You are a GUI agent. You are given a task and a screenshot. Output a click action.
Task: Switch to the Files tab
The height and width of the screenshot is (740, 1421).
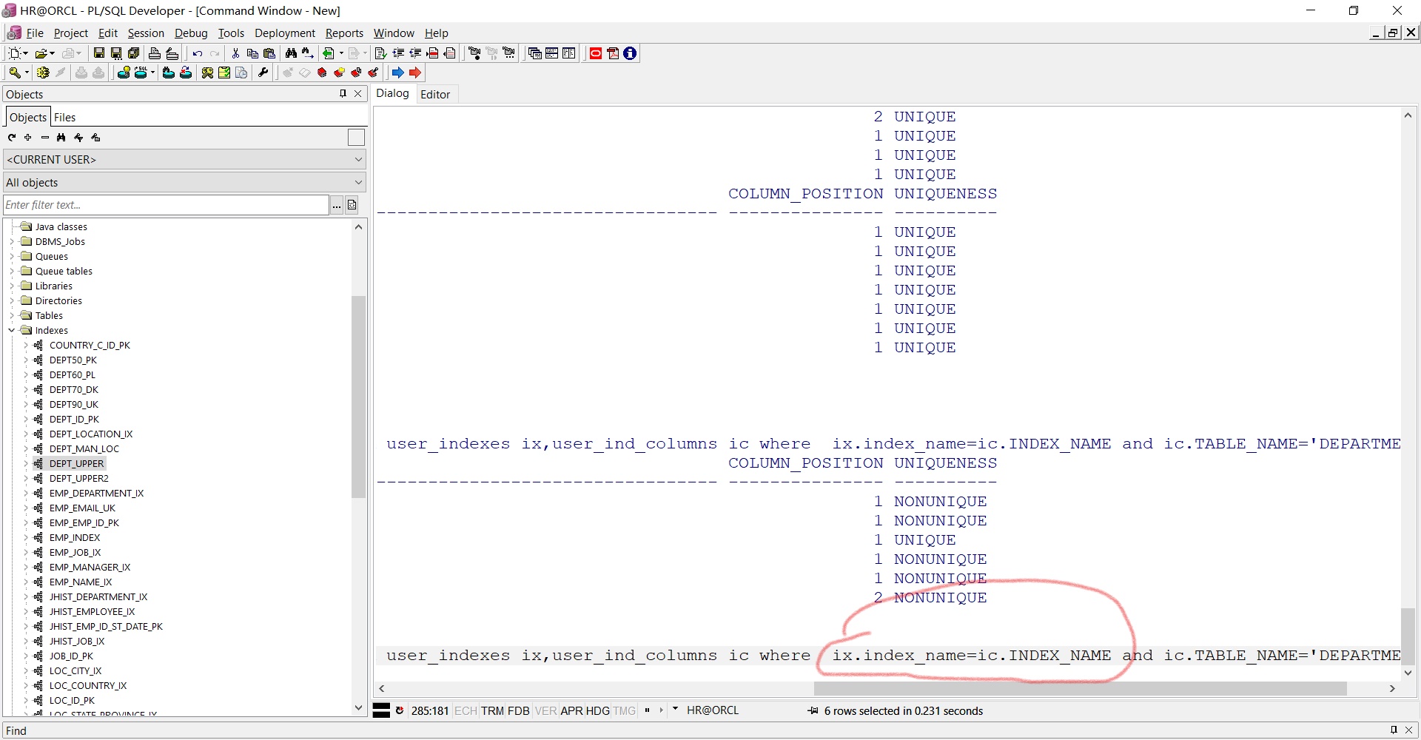pyautogui.click(x=64, y=118)
